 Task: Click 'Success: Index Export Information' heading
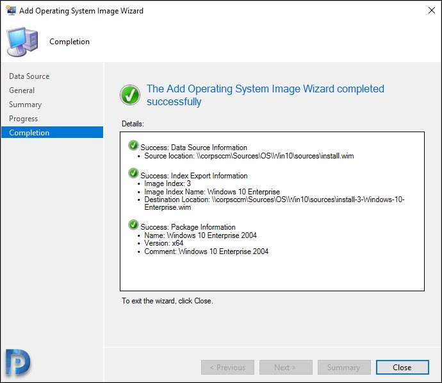194,176
